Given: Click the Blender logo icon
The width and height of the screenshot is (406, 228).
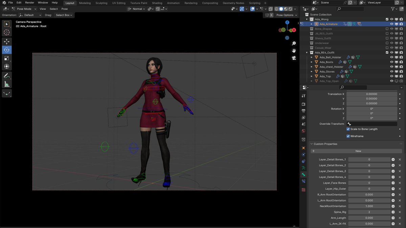Looking at the screenshot, I should (3, 3).
